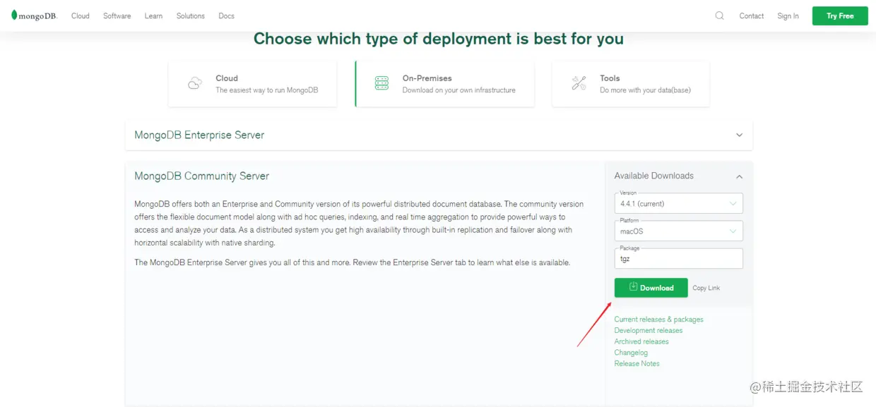
Task: Open Current releases & packages link
Action: click(658, 320)
